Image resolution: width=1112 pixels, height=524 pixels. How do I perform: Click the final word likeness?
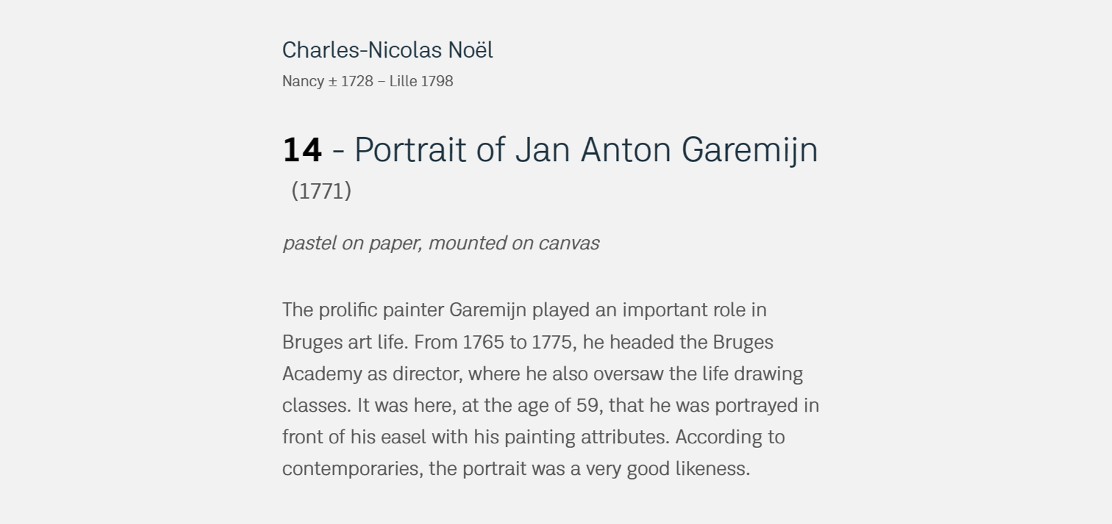713,469
